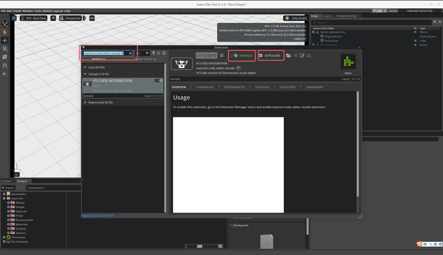Click the publish extension upload icon
Image resolution: width=443 pixels, height=255 pixels.
tap(309, 55)
